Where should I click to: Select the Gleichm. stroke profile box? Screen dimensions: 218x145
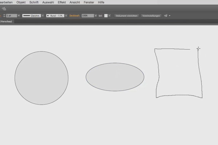pos(32,16)
